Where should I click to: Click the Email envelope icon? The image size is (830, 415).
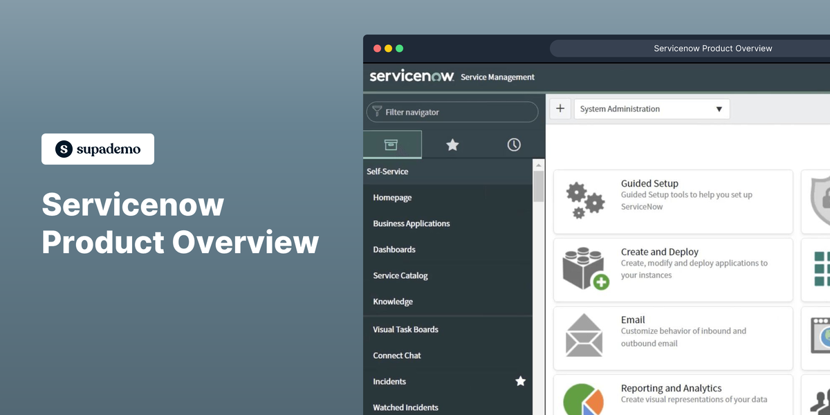[x=584, y=335]
